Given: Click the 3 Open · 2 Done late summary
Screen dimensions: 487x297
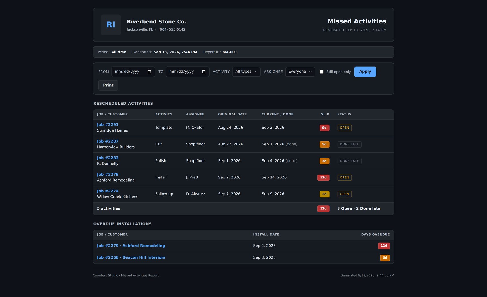Looking at the screenshot, I should coord(359,208).
